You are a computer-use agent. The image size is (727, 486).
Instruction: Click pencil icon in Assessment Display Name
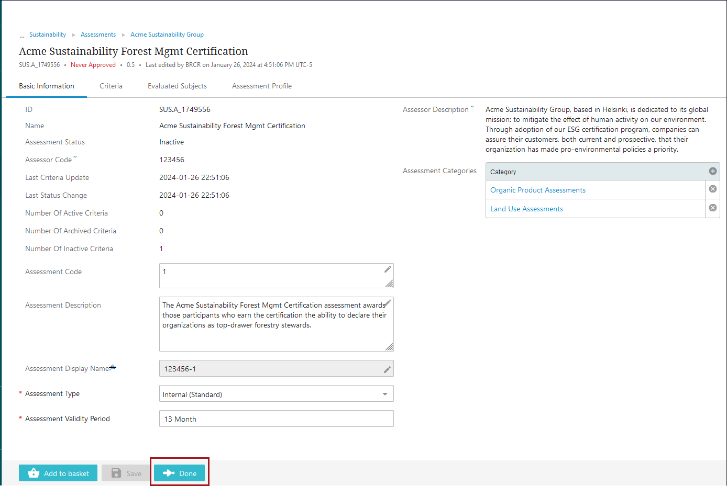[x=387, y=369]
